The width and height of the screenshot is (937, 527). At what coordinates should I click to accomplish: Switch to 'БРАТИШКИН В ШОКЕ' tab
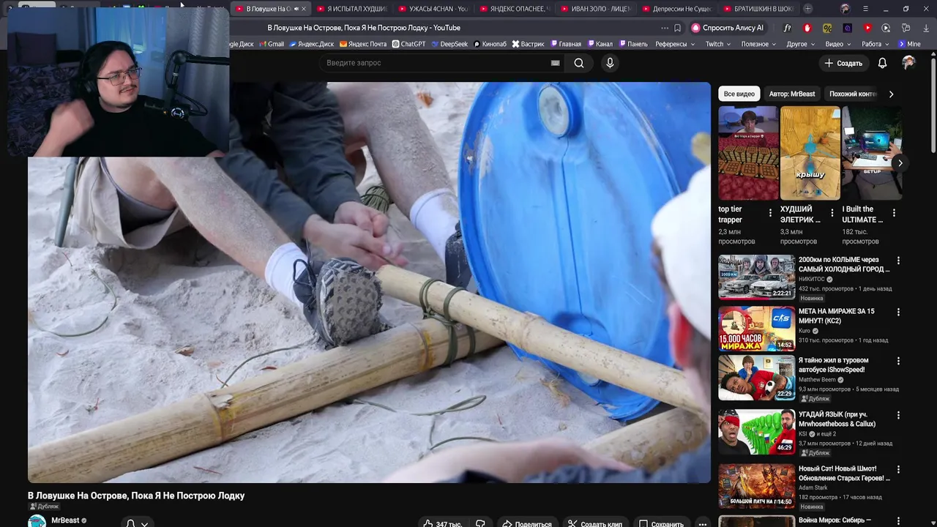758,9
